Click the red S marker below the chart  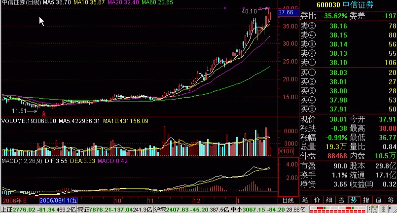tap(44, 114)
